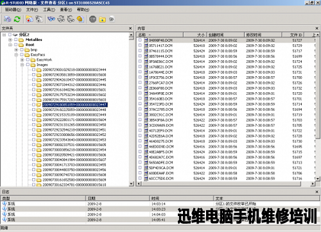This screenshot has width=321, height=232.
Task: Click the blue binoculars find icon
Action: coord(51,19)
